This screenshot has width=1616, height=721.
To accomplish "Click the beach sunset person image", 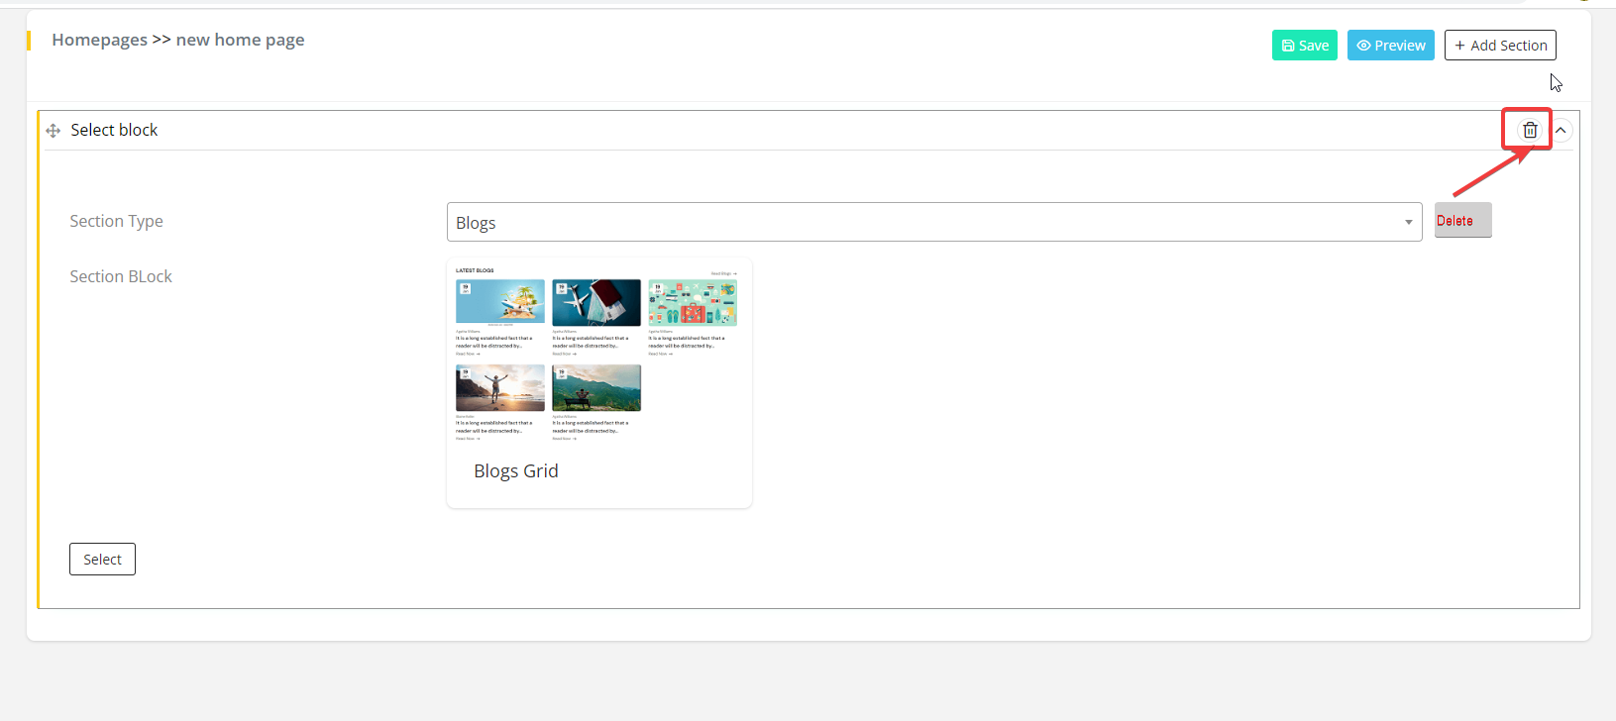I will tap(500, 387).
